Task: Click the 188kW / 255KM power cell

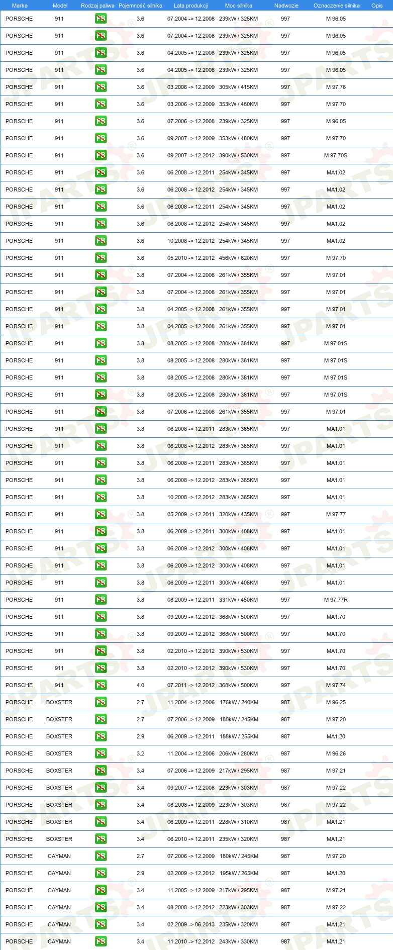Action: (x=239, y=736)
